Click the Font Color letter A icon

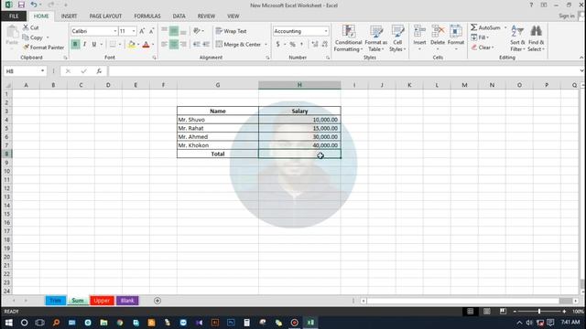point(146,45)
